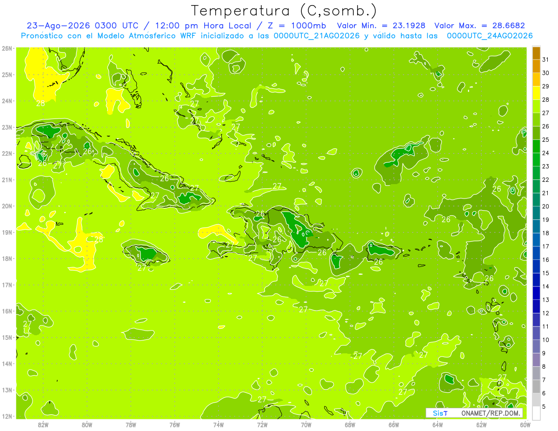
Task: Click the 'ONAMET/REP.DOM.' credit label
Action: pyautogui.click(x=490, y=413)
